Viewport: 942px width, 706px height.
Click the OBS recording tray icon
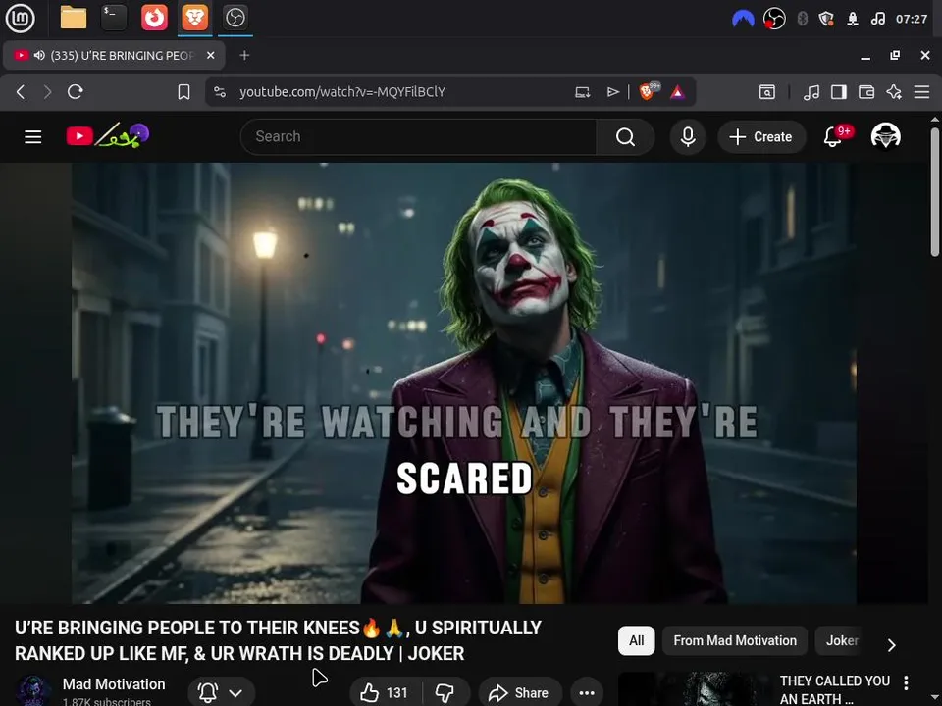(x=774, y=19)
